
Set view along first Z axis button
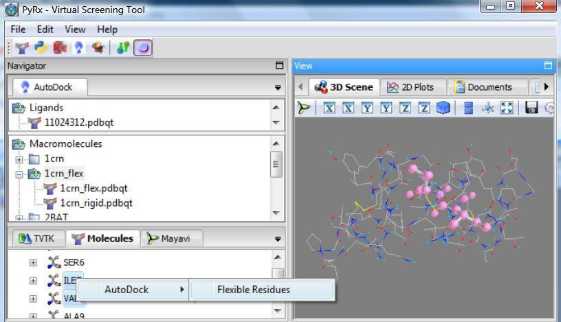pos(405,108)
